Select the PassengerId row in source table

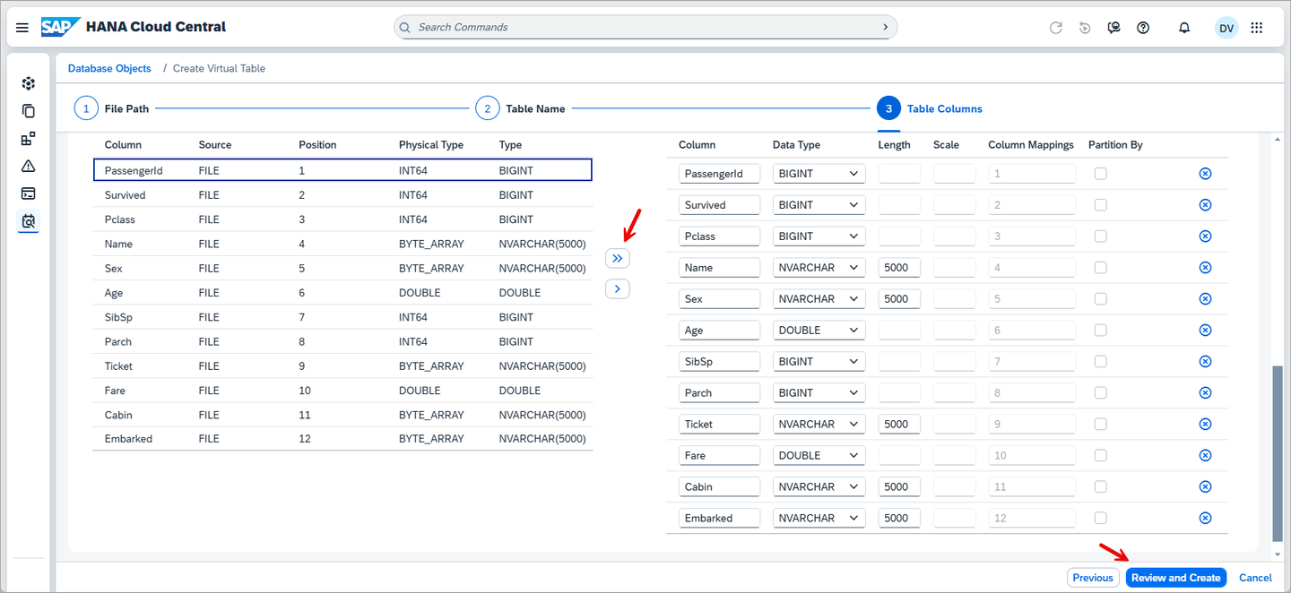(x=342, y=170)
